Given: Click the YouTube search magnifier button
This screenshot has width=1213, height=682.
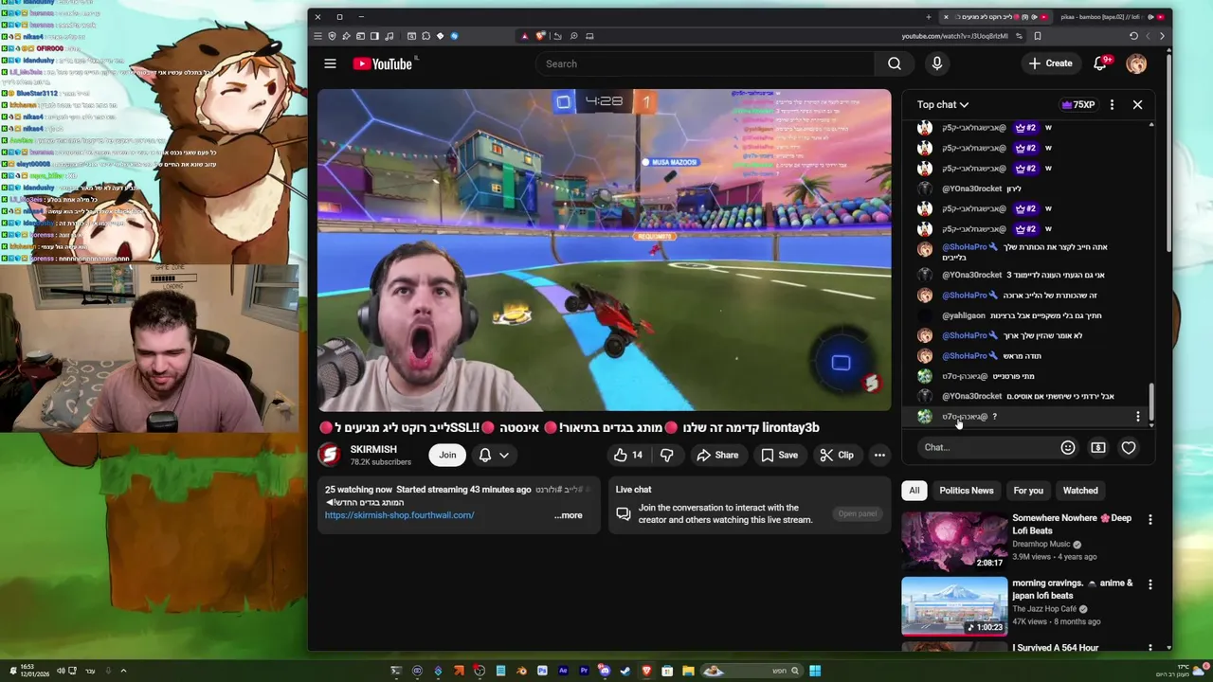Looking at the screenshot, I should (x=894, y=63).
